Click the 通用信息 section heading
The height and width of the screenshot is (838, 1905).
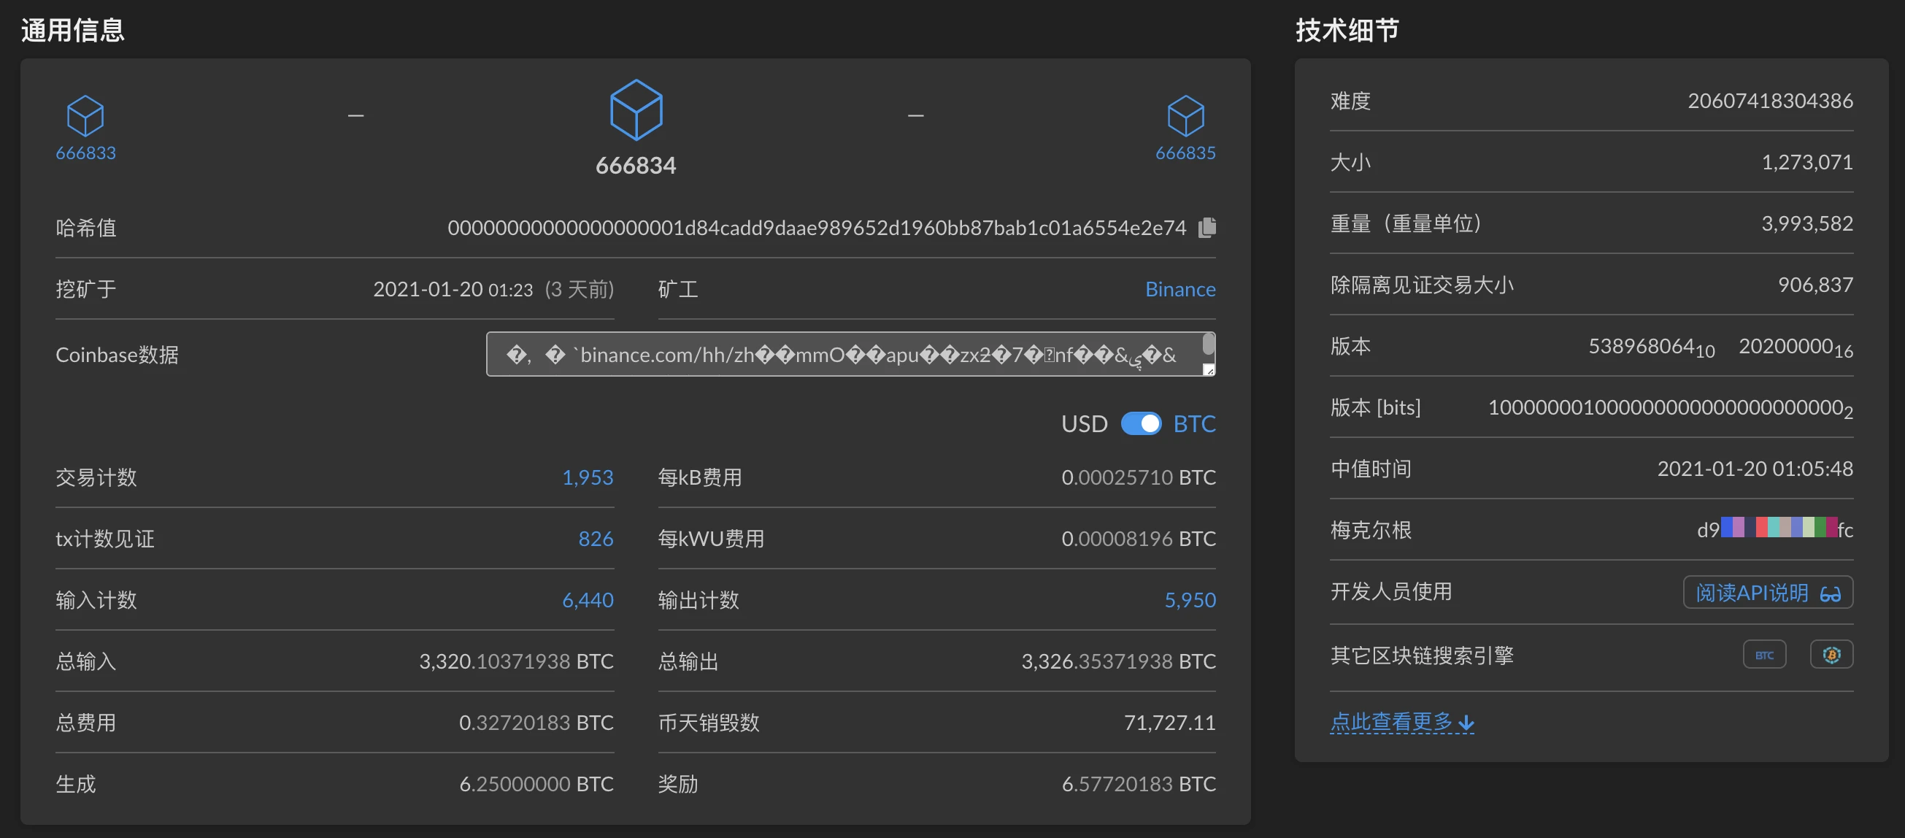[72, 31]
